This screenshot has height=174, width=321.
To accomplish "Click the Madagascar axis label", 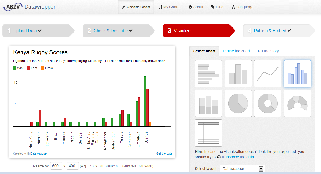I will 105,141.
